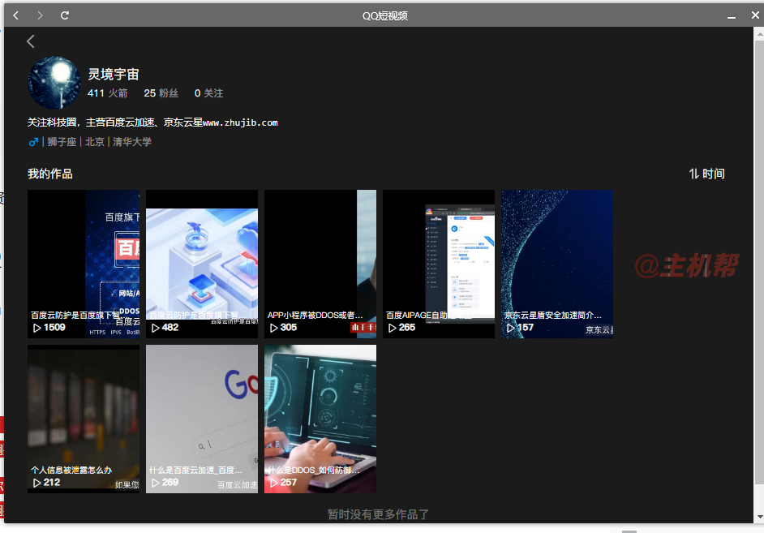Viewport: 764px width, 533px height.
Task: Open the 百度AIPAGE自助 video thumbnail
Action: 439,264
